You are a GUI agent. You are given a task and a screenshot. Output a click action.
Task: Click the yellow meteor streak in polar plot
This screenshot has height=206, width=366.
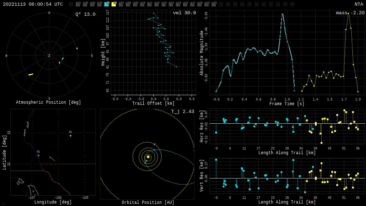pyautogui.click(x=31, y=74)
